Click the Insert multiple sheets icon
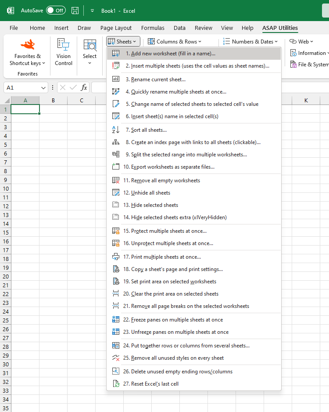The width and height of the screenshot is (329, 412). click(116, 66)
